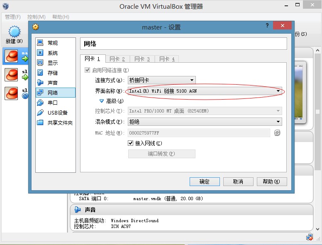Open the 连接方式 dropdown
322x245 pixels.
tap(161, 80)
